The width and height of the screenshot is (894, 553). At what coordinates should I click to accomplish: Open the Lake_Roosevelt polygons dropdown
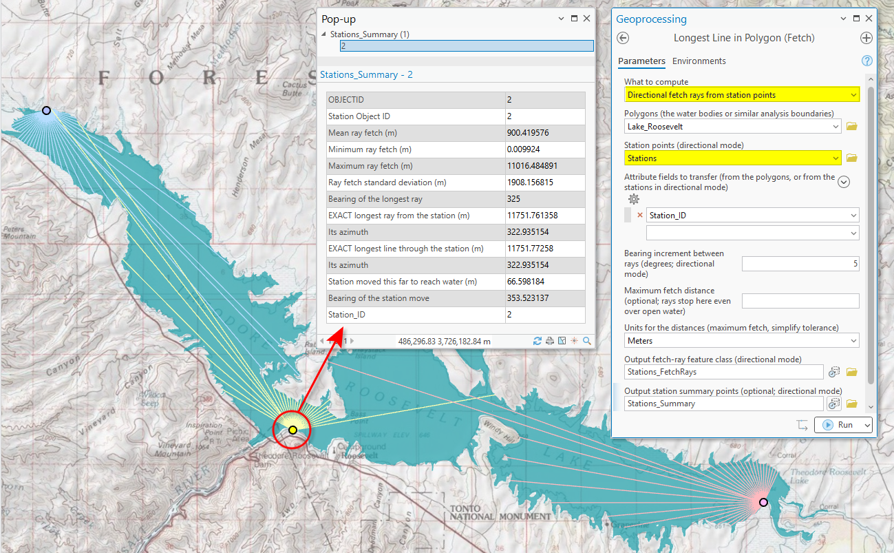tap(836, 126)
